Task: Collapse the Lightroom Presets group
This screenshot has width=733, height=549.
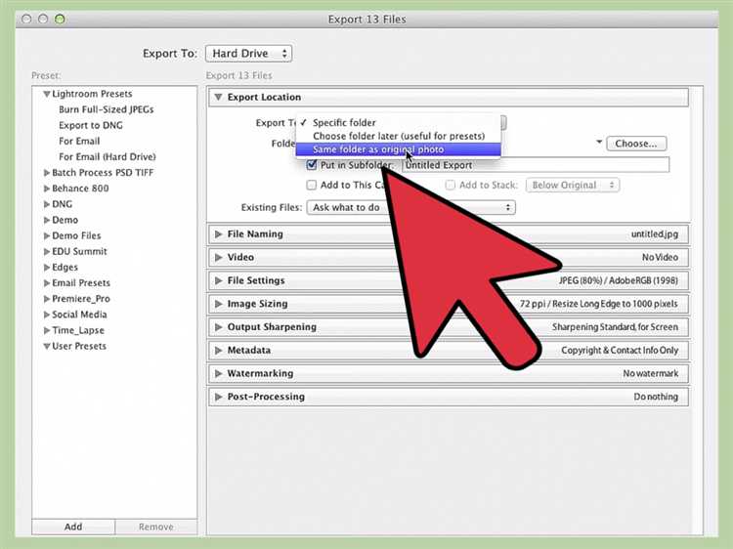Action: 47,94
